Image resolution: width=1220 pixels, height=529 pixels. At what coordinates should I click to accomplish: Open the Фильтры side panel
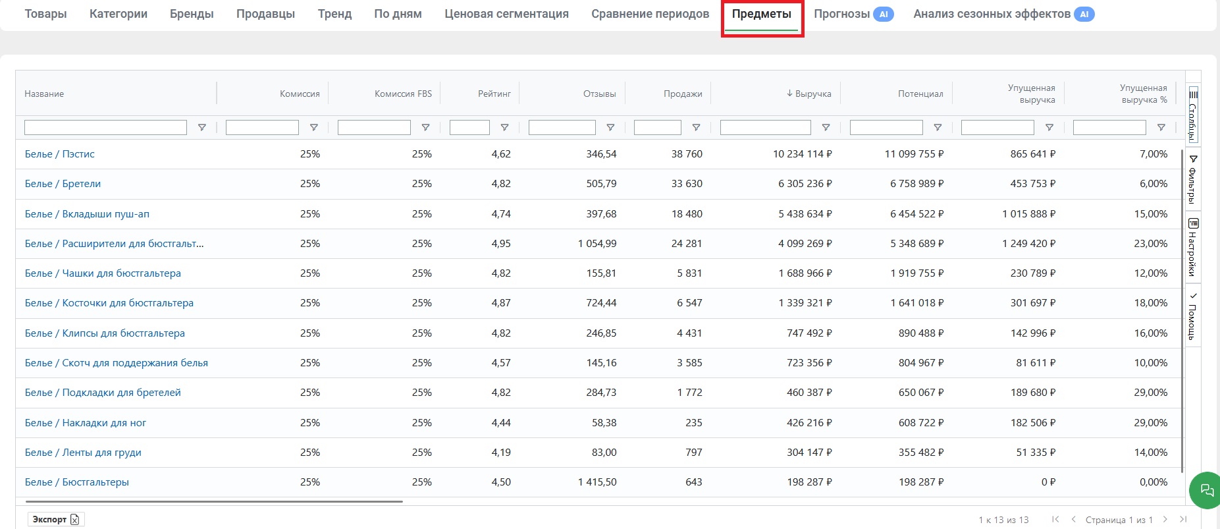pyautogui.click(x=1193, y=179)
